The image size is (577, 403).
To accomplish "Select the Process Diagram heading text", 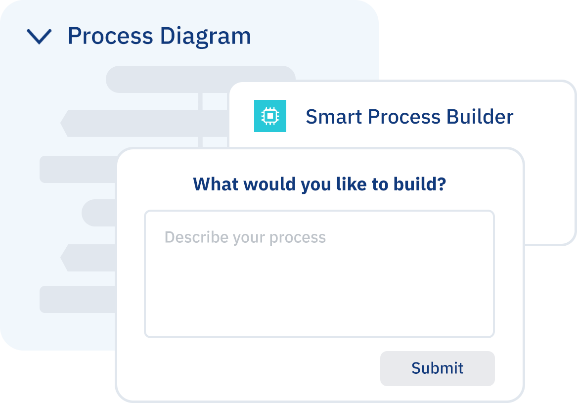I will 159,36.
